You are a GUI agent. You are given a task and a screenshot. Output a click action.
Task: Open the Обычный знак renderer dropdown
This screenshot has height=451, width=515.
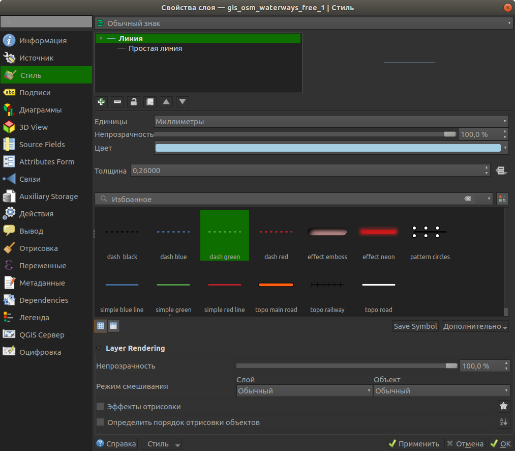point(304,23)
